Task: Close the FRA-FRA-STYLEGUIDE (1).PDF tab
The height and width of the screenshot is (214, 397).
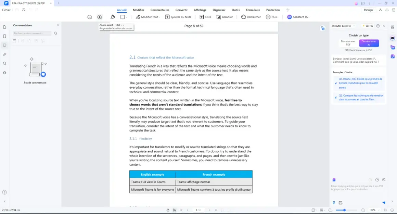Action: [x=51, y=3]
